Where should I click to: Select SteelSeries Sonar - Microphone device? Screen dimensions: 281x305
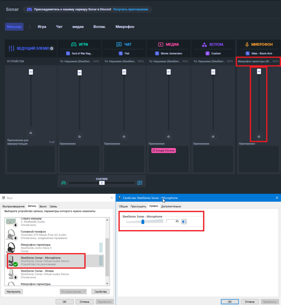tap(55, 261)
